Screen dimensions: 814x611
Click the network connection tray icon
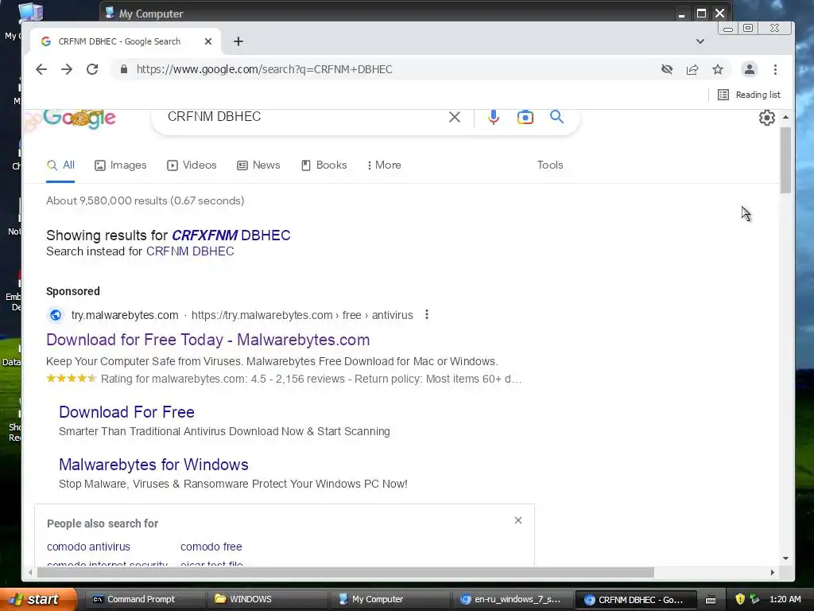tap(754, 600)
